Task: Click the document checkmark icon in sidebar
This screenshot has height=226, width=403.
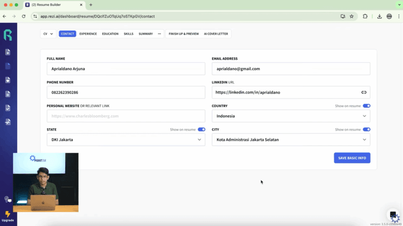Action: pyautogui.click(x=7, y=108)
